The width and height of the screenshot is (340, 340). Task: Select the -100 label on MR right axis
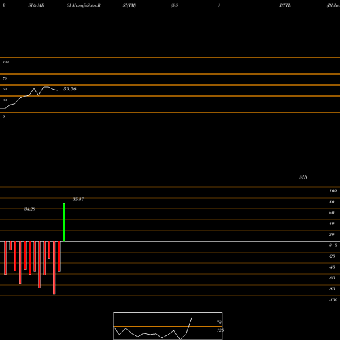333,300
